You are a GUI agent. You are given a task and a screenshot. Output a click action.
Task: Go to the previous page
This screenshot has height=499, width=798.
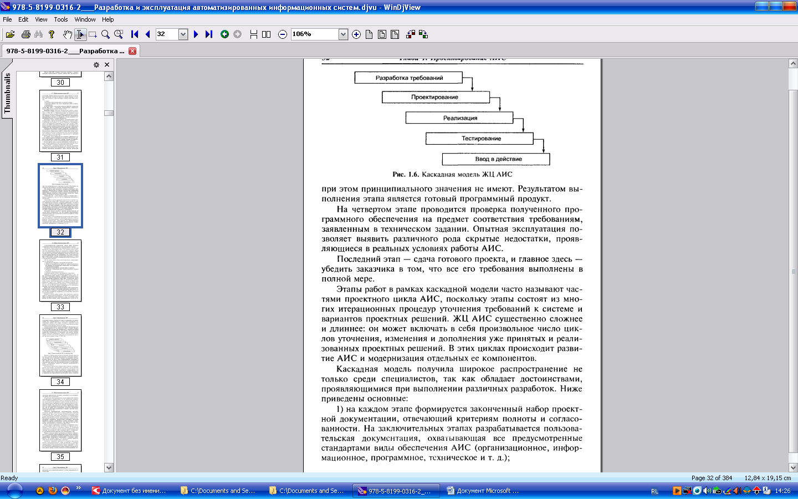point(147,34)
